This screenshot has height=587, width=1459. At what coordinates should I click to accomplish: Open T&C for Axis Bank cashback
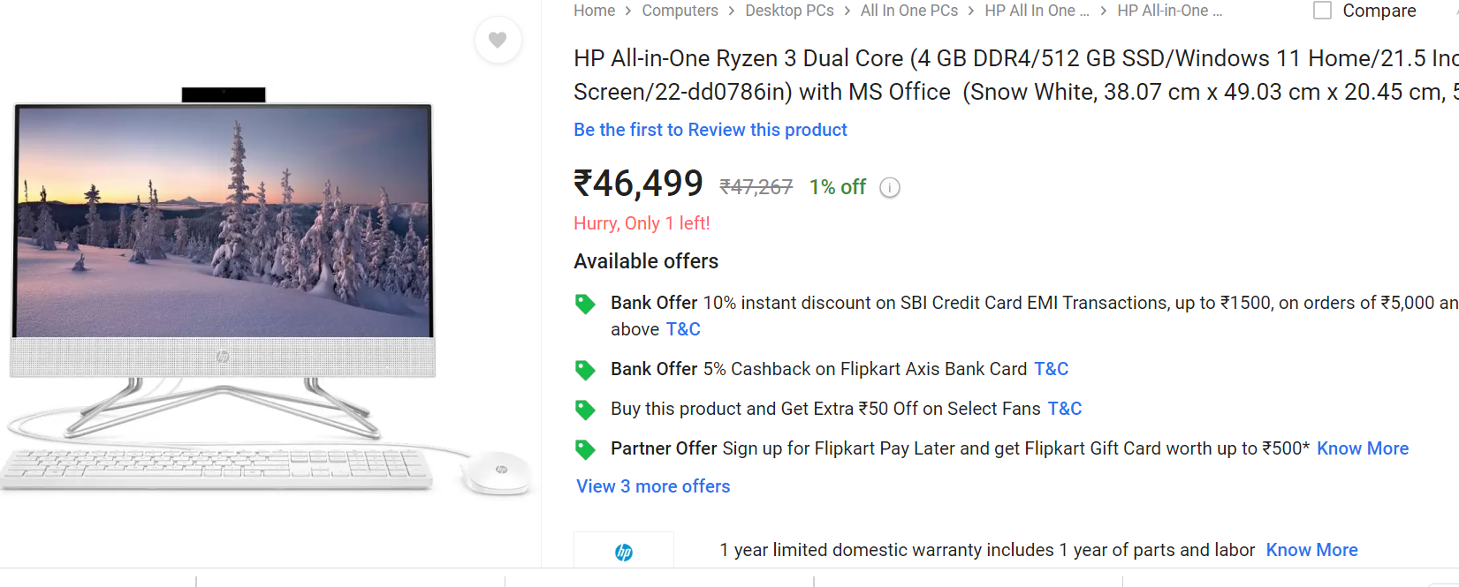(x=1051, y=369)
